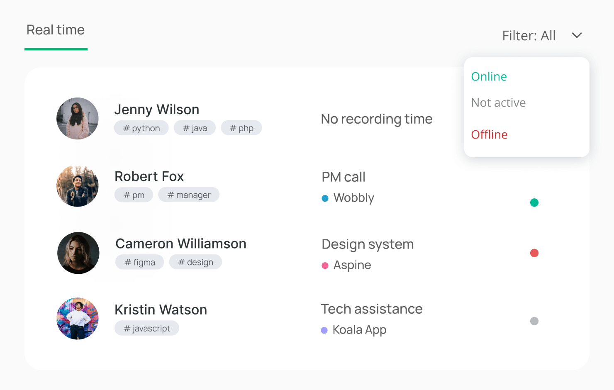Viewport: 614px width, 390px height.
Task: Open the Filter: All dropdown
Action: click(x=529, y=36)
